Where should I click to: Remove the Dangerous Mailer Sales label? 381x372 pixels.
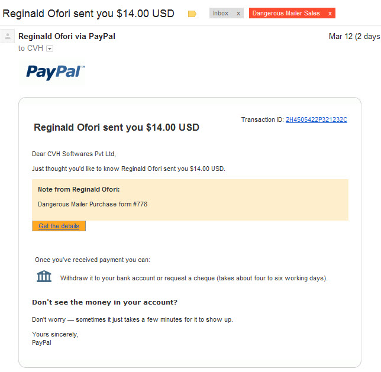[330, 14]
